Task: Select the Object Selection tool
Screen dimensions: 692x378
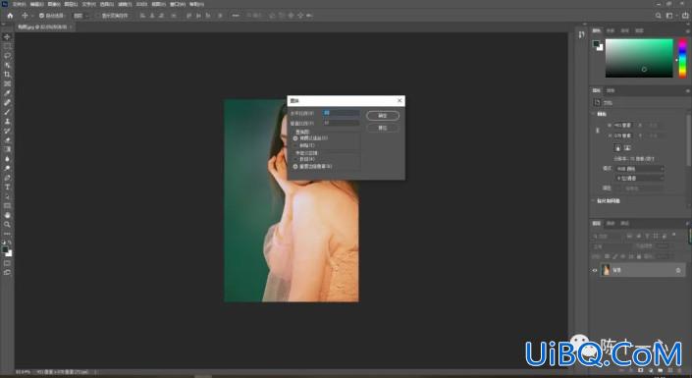Action: tap(7, 65)
